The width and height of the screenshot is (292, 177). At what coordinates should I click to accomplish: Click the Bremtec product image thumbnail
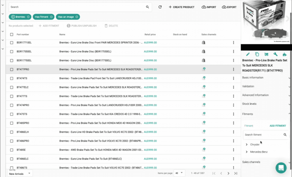click(266, 22)
